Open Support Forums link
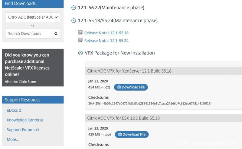The image size is (242, 149). [21, 130]
